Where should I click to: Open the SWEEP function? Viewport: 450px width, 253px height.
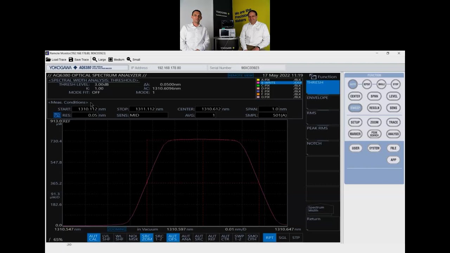(x=355, y=108)
